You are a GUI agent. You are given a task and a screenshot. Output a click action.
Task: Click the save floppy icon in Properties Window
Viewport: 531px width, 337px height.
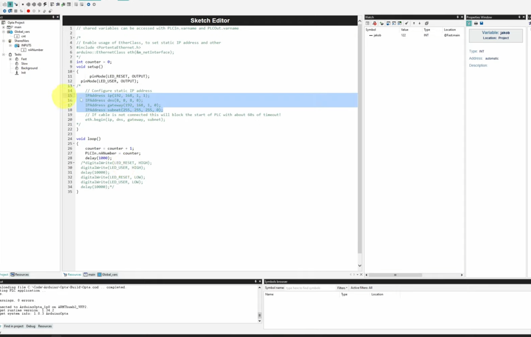coord(482,23)
